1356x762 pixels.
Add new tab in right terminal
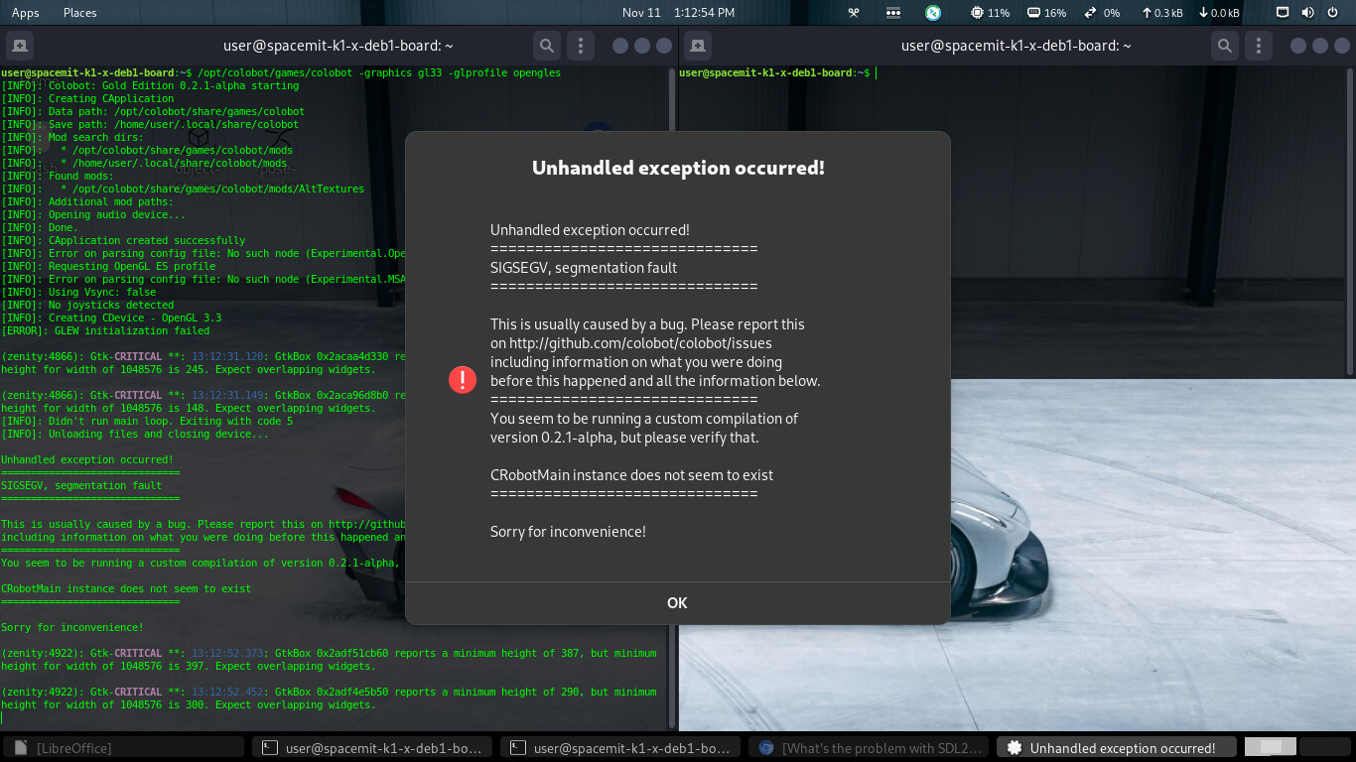[698, 46]
